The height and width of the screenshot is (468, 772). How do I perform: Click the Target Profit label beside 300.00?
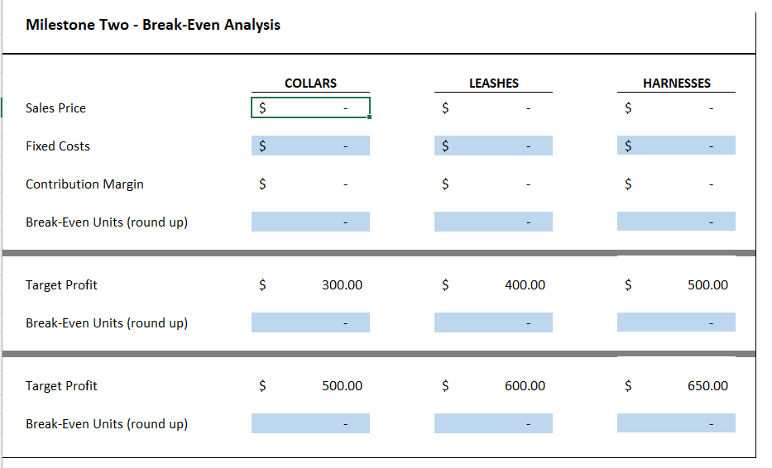click(x=61, y=285)
